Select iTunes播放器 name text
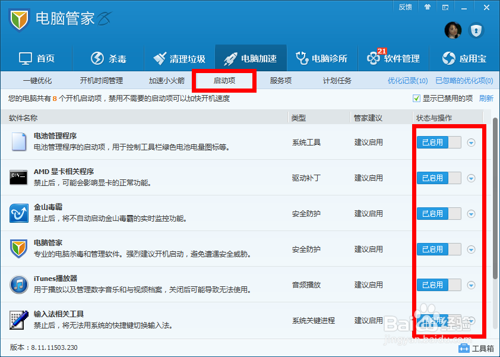 coord(55,279)
